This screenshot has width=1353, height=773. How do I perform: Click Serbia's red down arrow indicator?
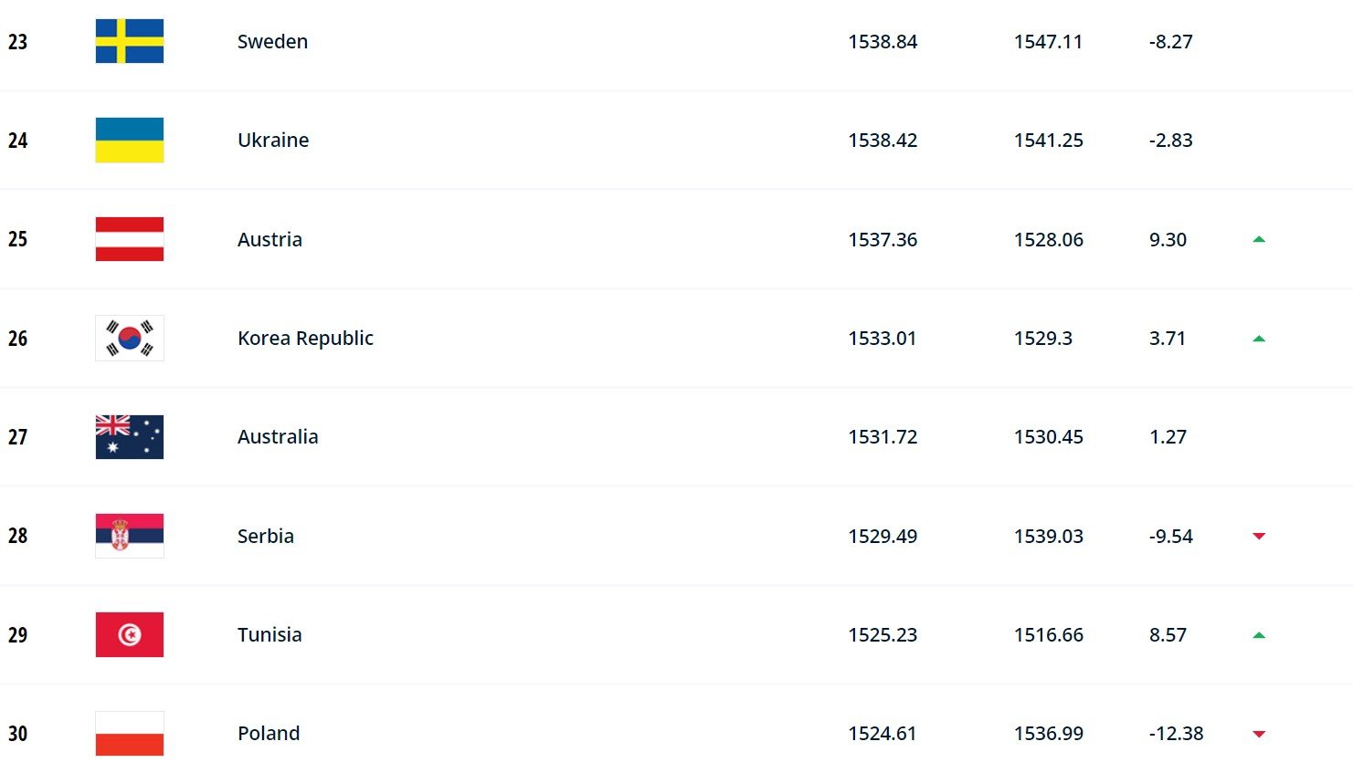1259,536
